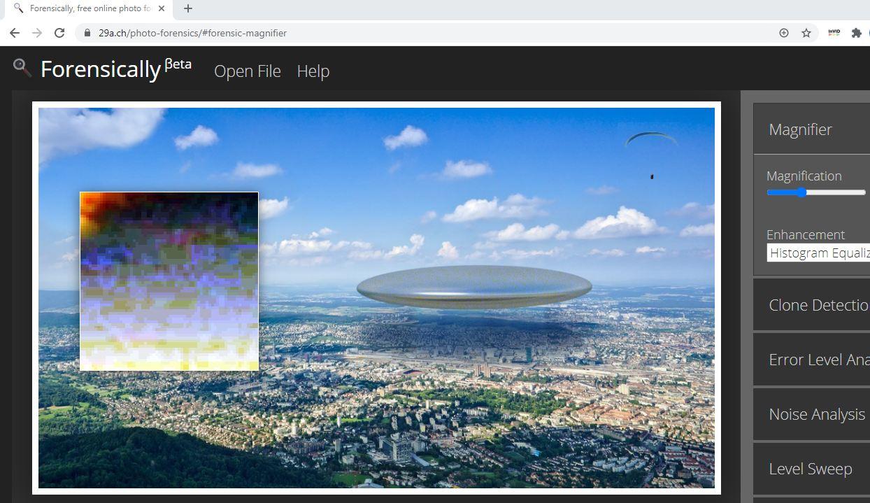
Task: Open the InVID extension icon
Action: [x=834, y=33]
